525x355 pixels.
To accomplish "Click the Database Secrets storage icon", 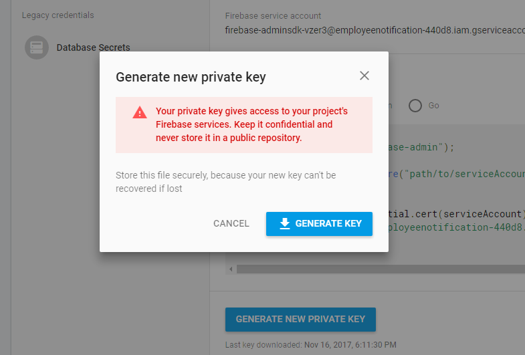I will click(37, 47).
